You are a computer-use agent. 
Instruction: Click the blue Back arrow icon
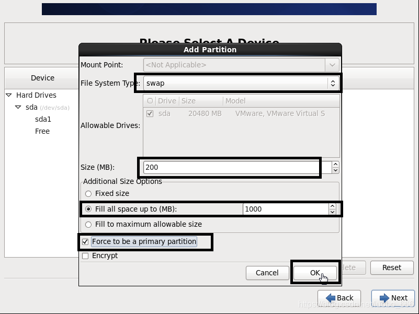[331, 298]
